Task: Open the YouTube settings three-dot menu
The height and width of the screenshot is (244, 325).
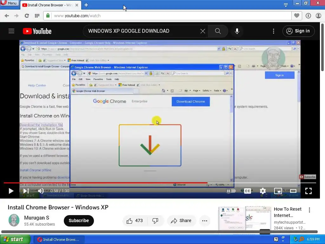Action: point(274,31)
